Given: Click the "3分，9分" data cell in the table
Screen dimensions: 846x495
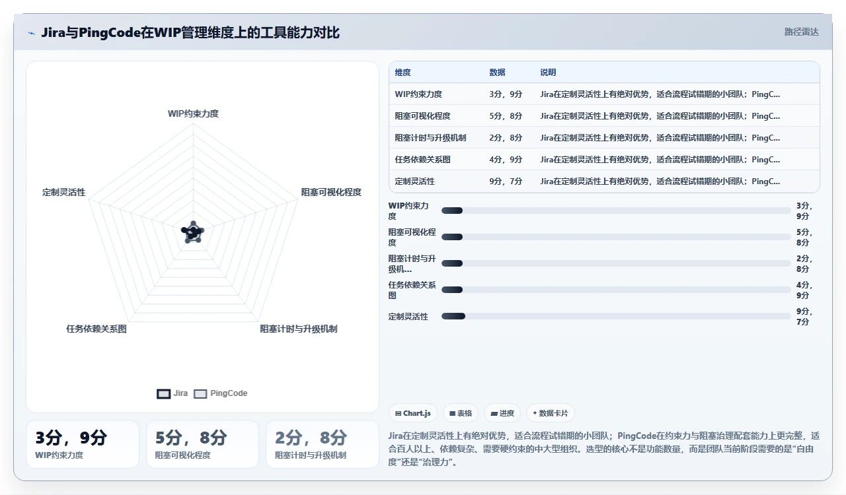Looking at the screenshot, I should 509,94.
